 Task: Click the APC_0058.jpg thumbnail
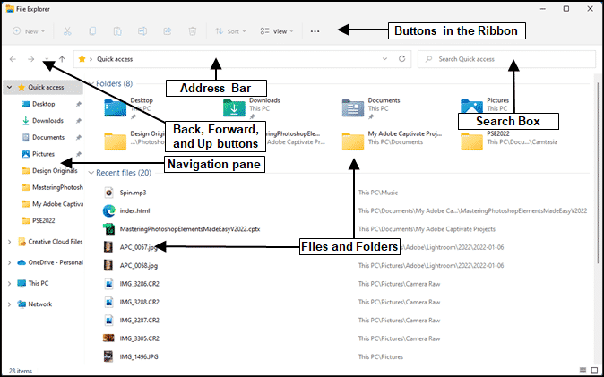[x=108, y=265]
